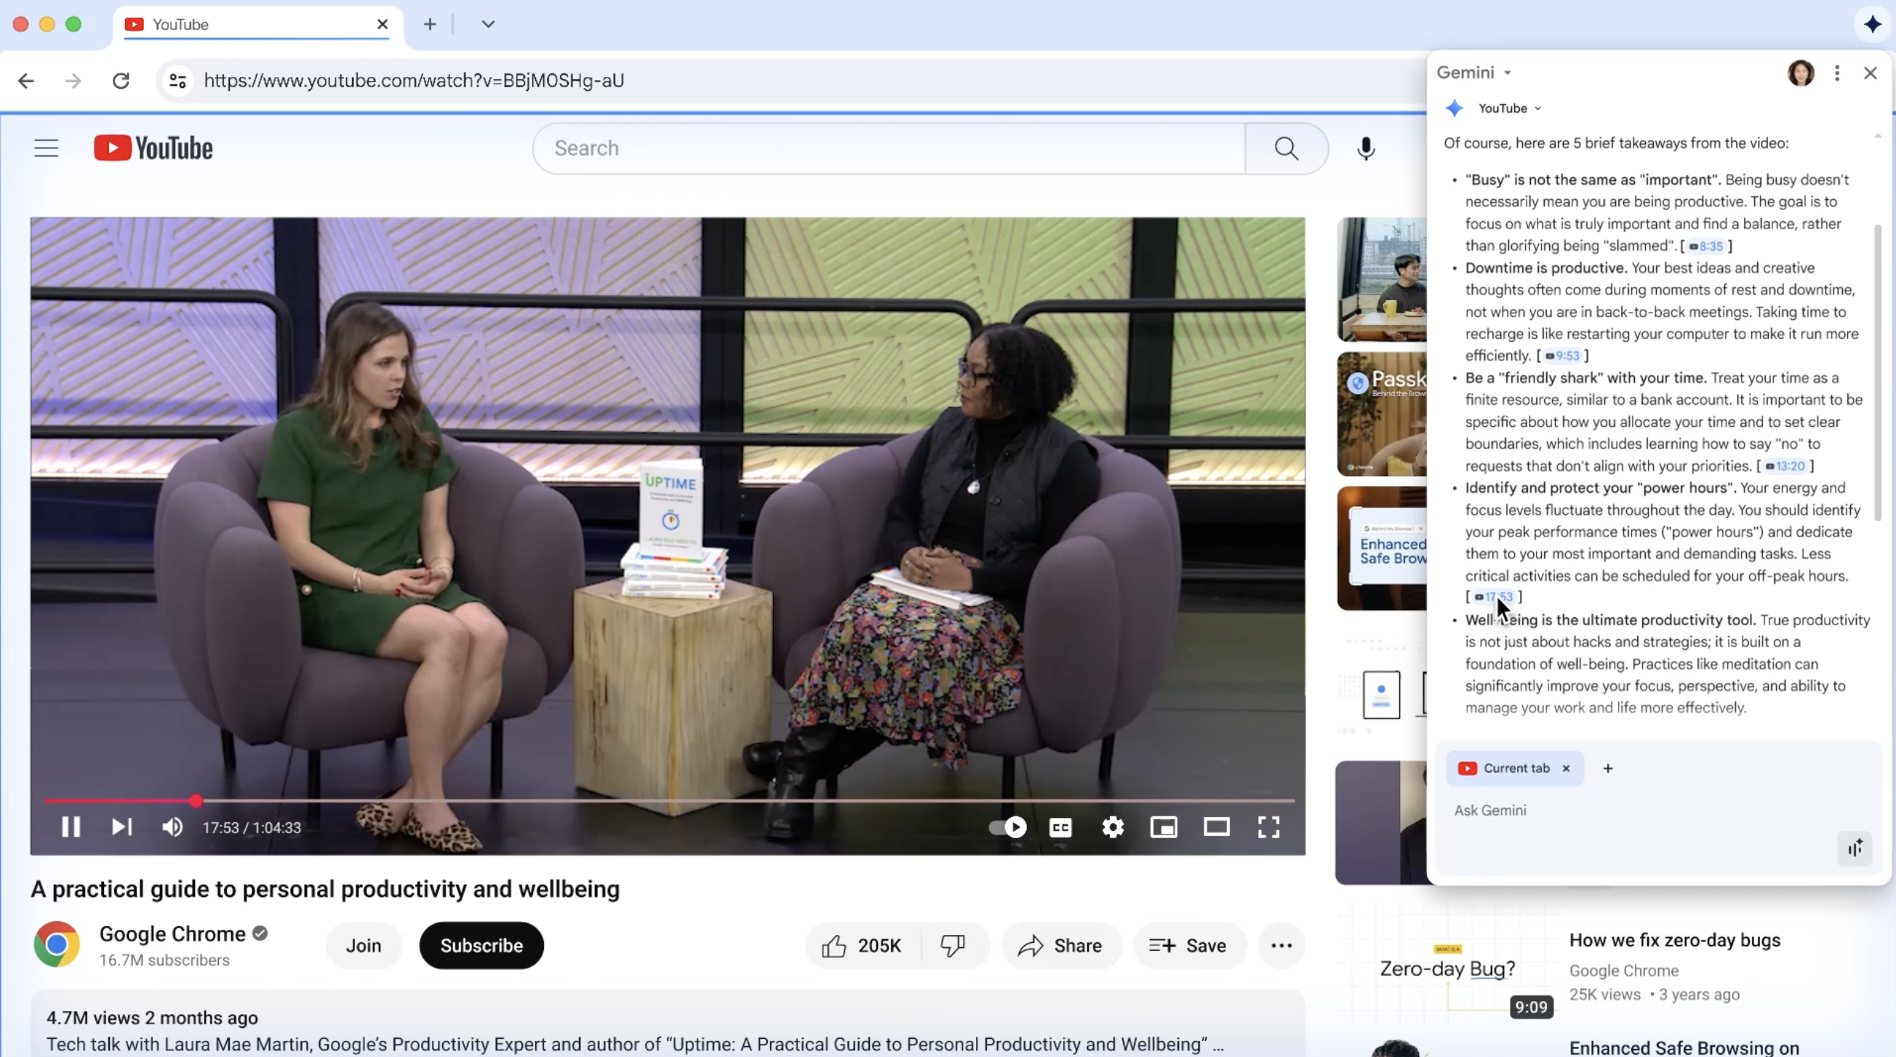Subscribe to the Google Chrome channel
1896x1057 pixels.
[x=481, y=945]
